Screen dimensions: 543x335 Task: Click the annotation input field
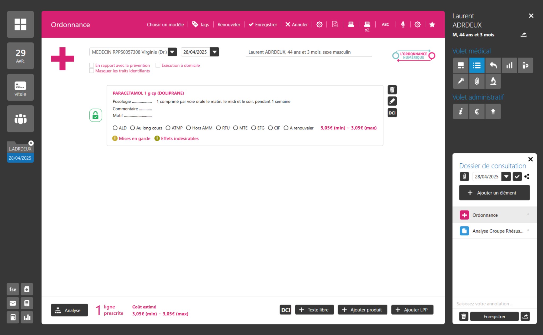point(493,304)
